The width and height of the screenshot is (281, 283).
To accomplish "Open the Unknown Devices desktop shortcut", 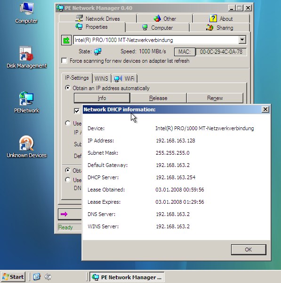I will (26, 147).
